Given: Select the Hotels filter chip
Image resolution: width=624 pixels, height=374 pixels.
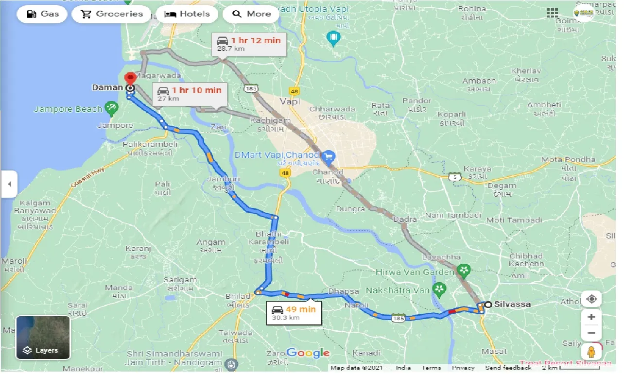Looking at the screenshot, I should tap(187, 14).
